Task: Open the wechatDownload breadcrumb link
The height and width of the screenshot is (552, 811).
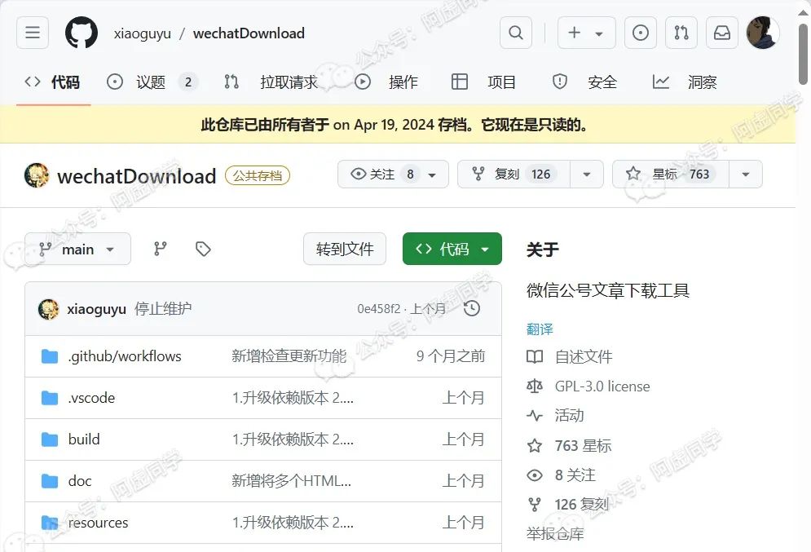Action: [249, 33]
